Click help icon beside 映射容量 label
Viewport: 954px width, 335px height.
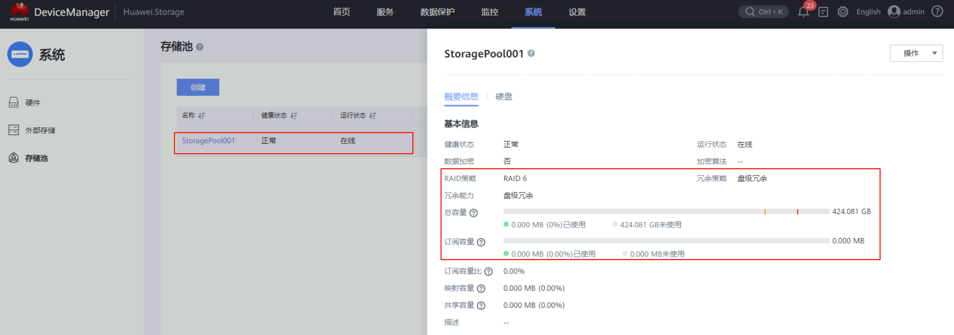tap(481, 289)
